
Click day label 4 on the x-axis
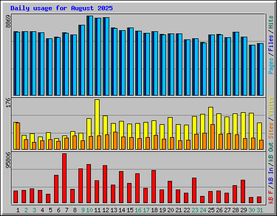[42, 210]
